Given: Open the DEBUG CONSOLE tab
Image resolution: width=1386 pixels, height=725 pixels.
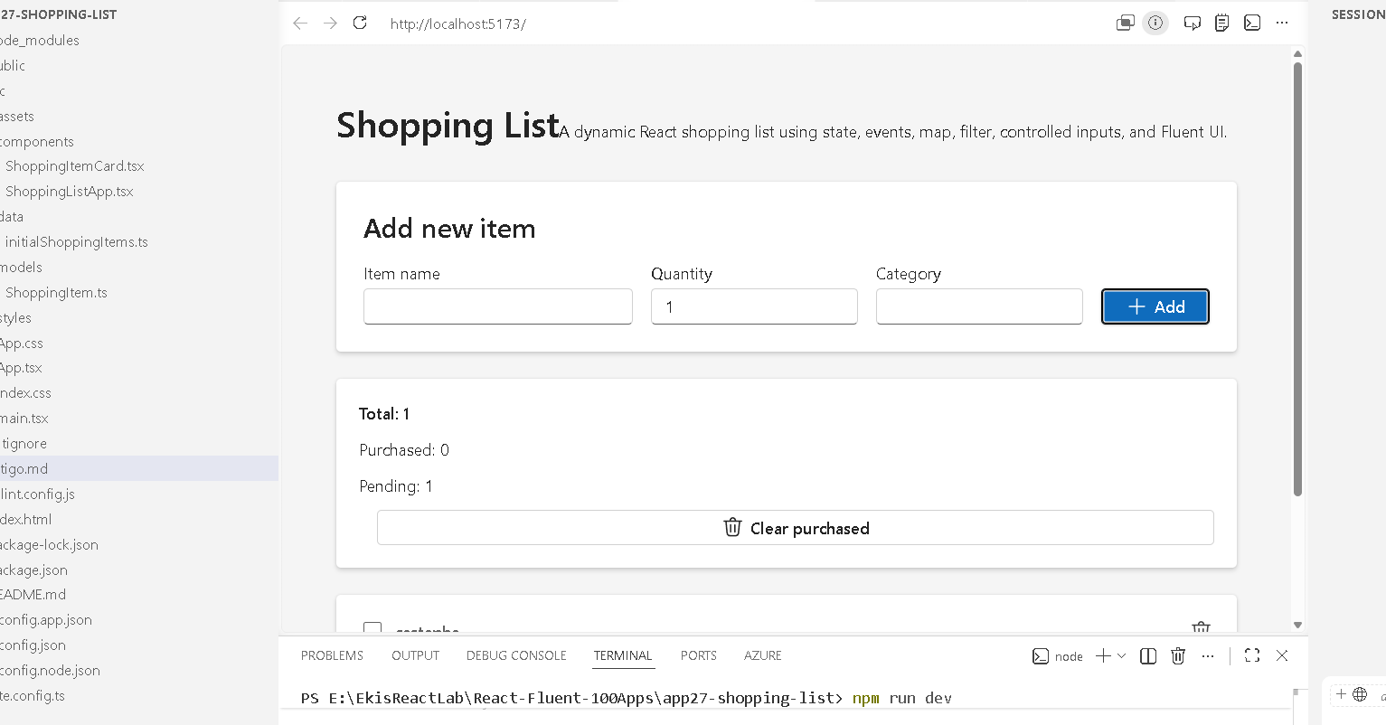Looking at the screenshot, I should (516, 656).
